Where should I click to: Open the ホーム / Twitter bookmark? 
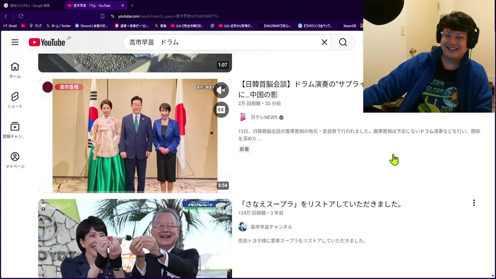[58, 26]
